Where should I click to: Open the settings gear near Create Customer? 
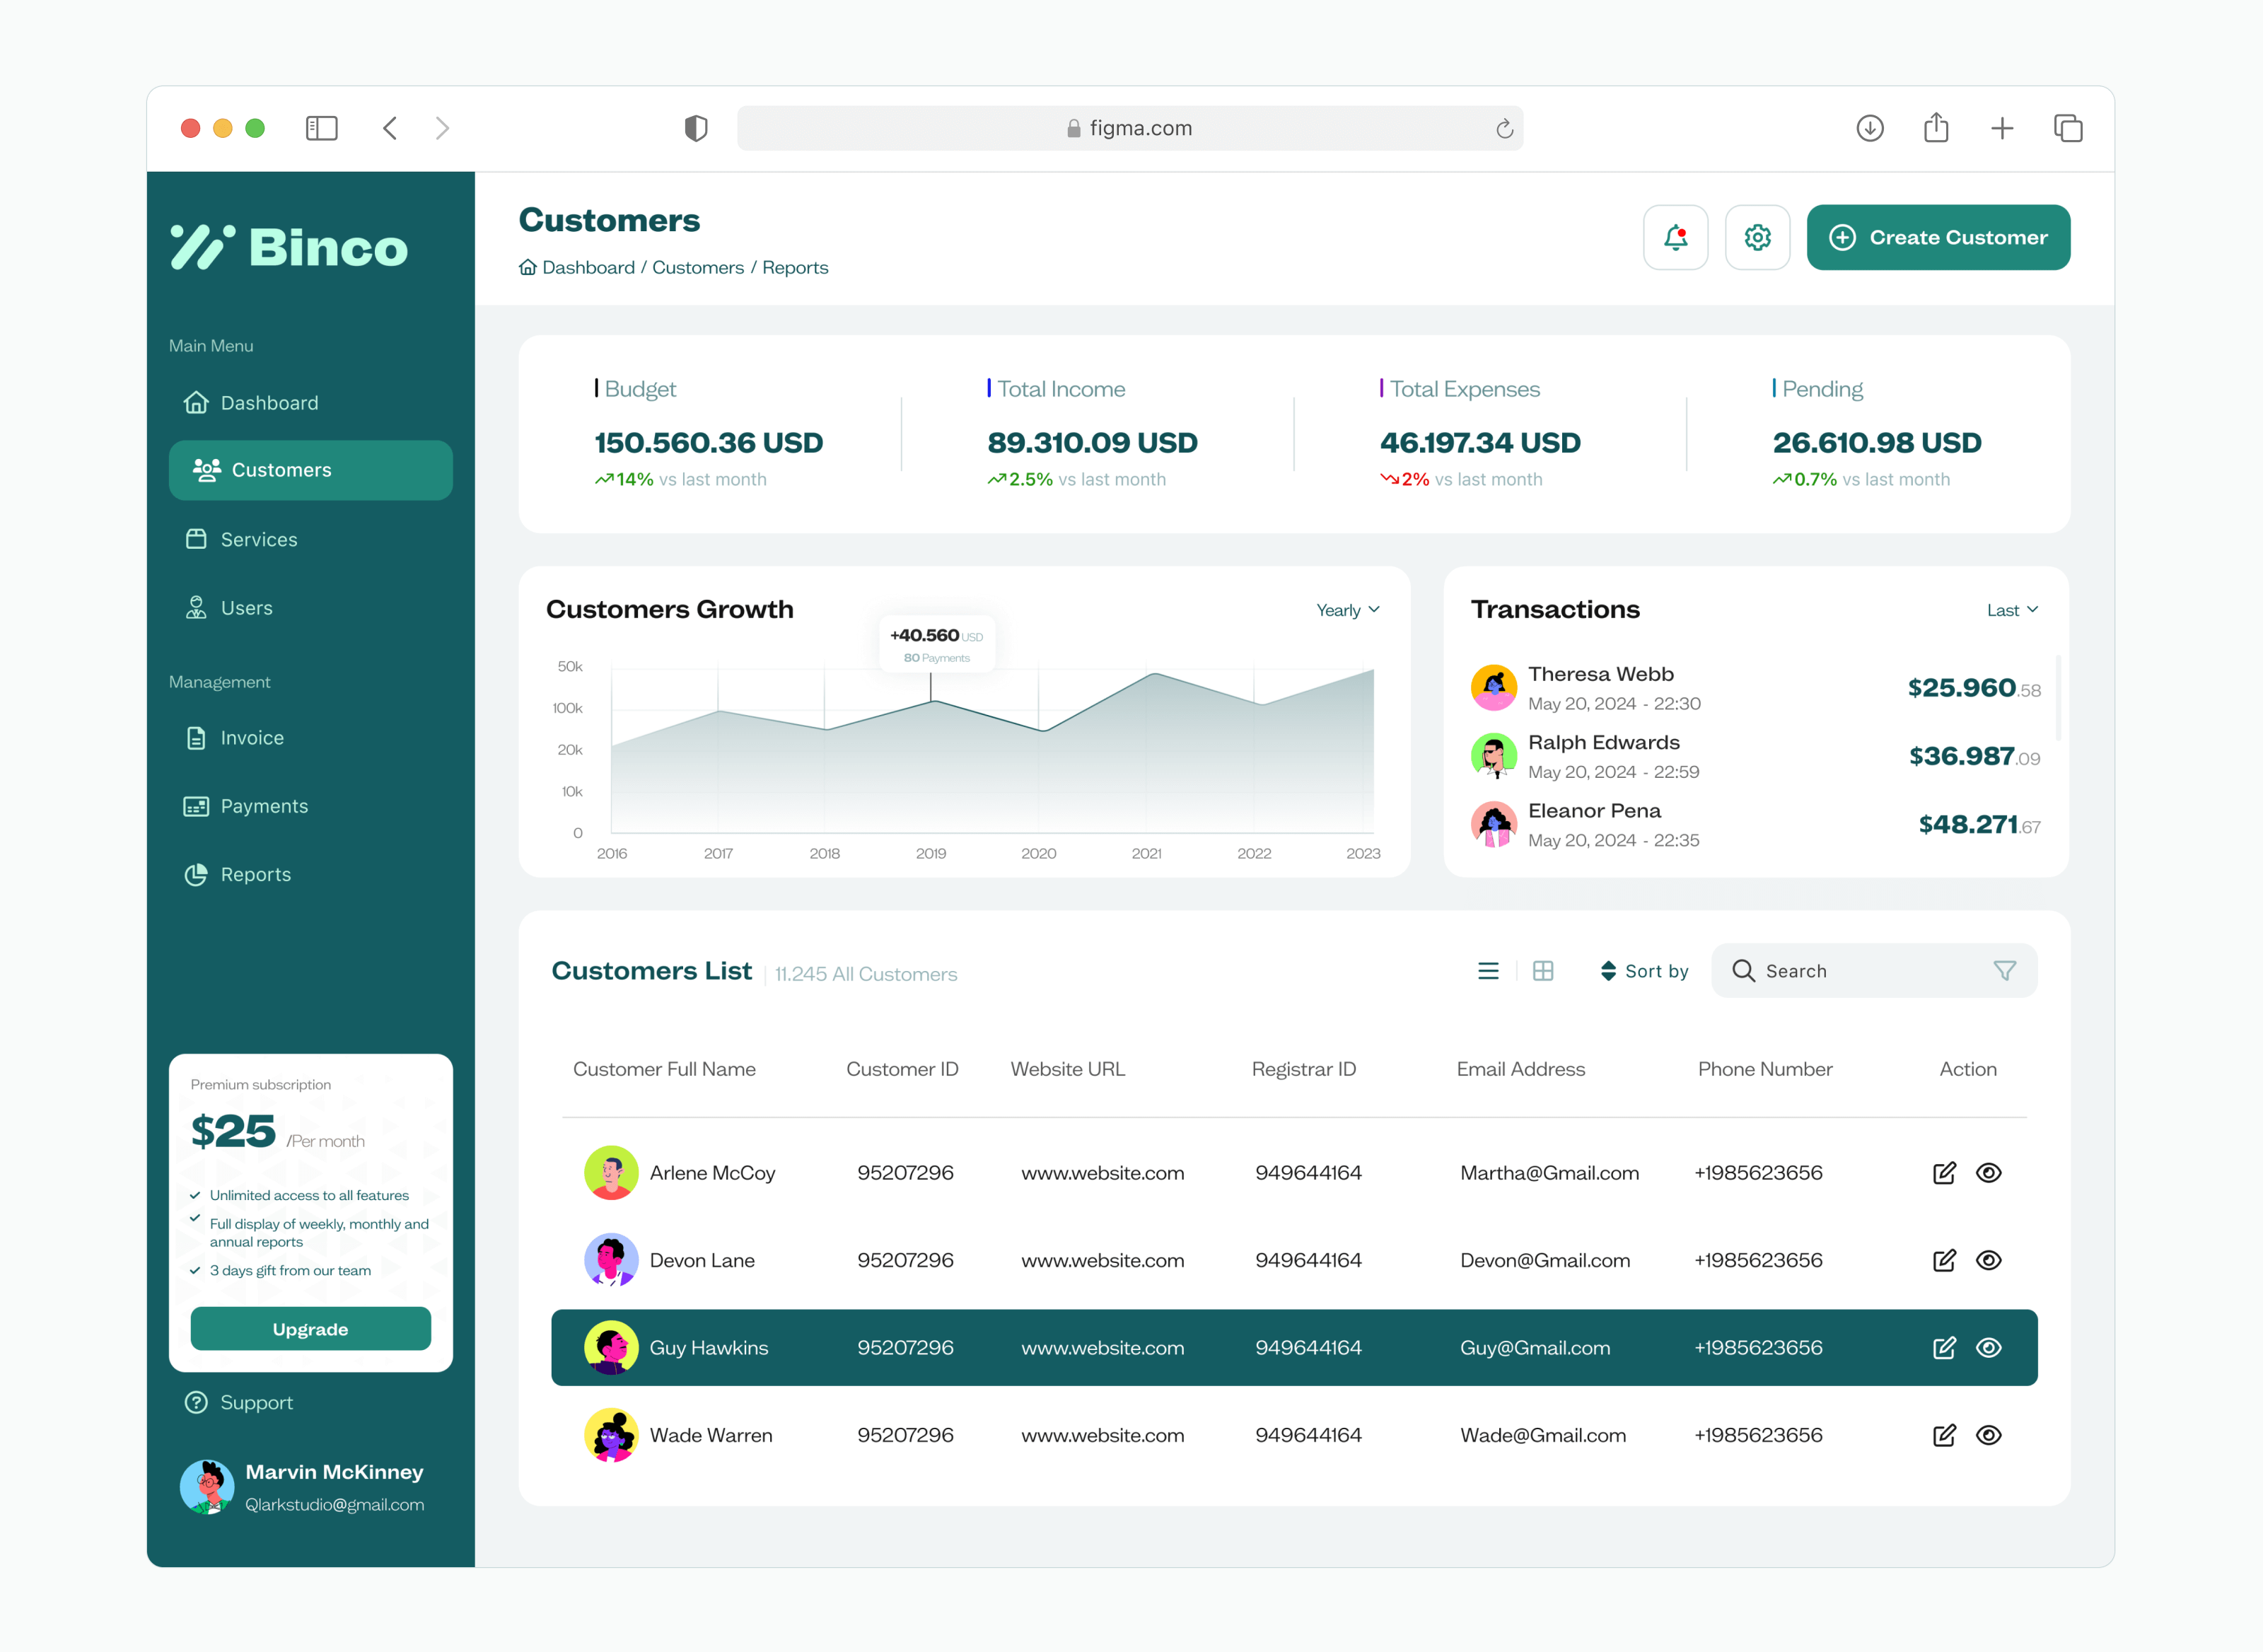[x=1757, y=237]
